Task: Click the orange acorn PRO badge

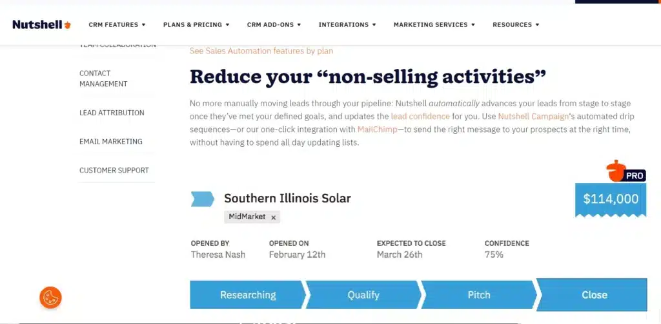Action: pyautogui.click(x=626, y=171)
